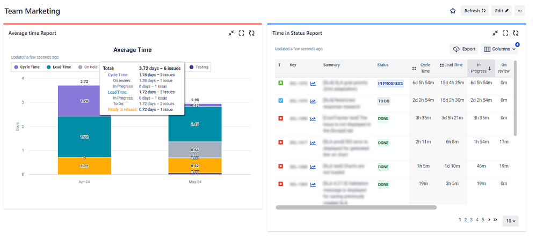Go to the next page arrow

[x=489, y=220]
